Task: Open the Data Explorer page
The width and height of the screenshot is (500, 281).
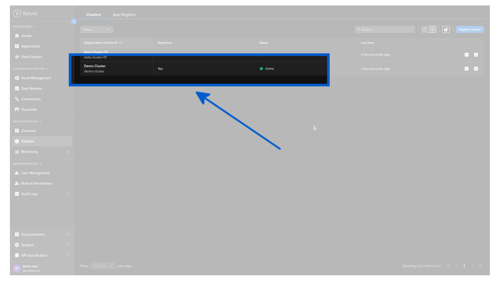Action: [x=32, y=57]
